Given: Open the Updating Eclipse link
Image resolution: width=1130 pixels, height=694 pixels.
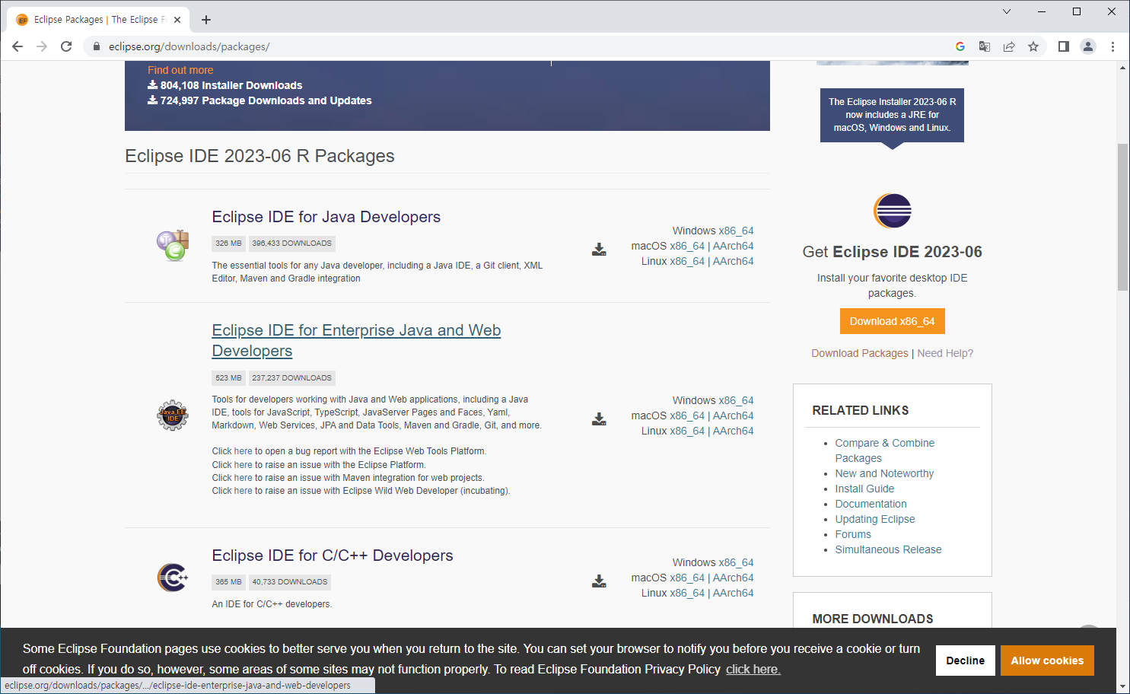Looking at the screenshot, I should pyautogui.click(x=875, y=519).
